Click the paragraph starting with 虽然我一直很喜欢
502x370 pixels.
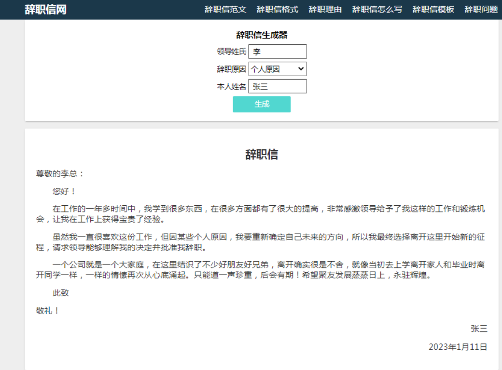(x=261, y=242)
